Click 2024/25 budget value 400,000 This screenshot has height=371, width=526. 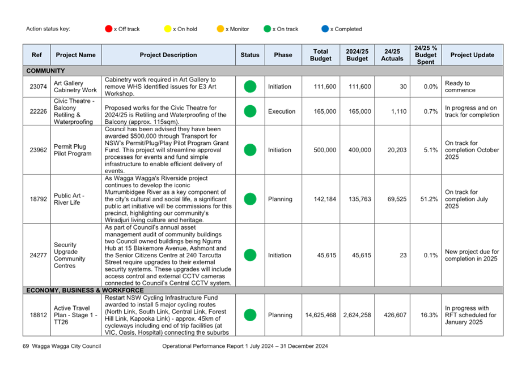click(x=359, y=150)
